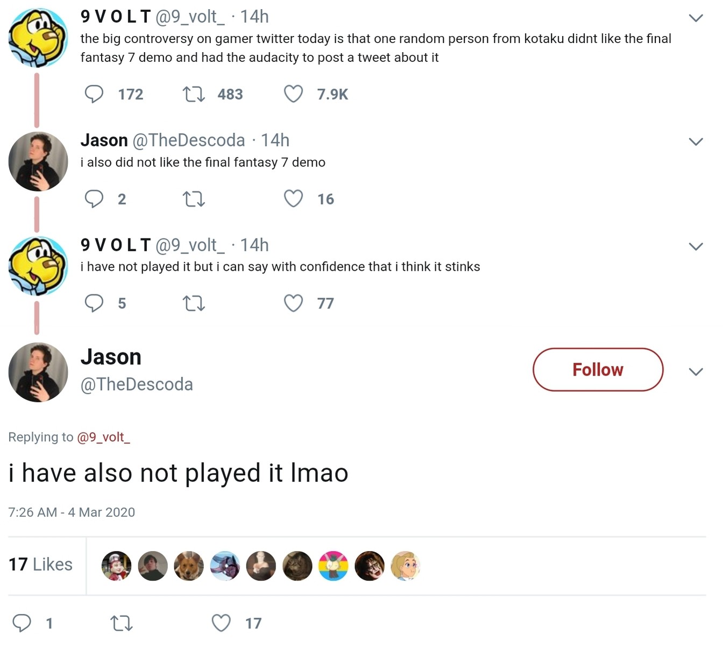723x656 pixels.
Task: Reply to 9 VOLT's kotaku controversy tweet
Action: [94, 94]
